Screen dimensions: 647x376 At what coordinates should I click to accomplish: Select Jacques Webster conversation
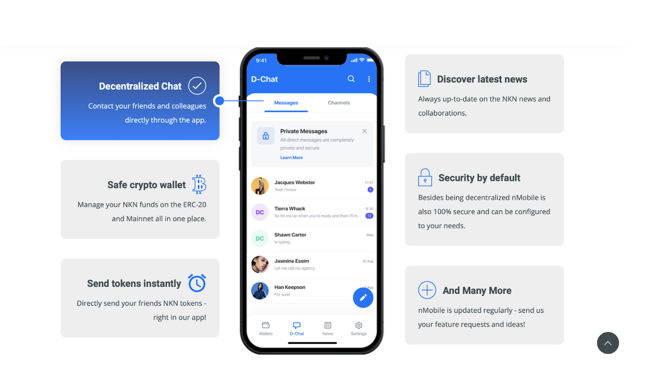pos(312,185)
